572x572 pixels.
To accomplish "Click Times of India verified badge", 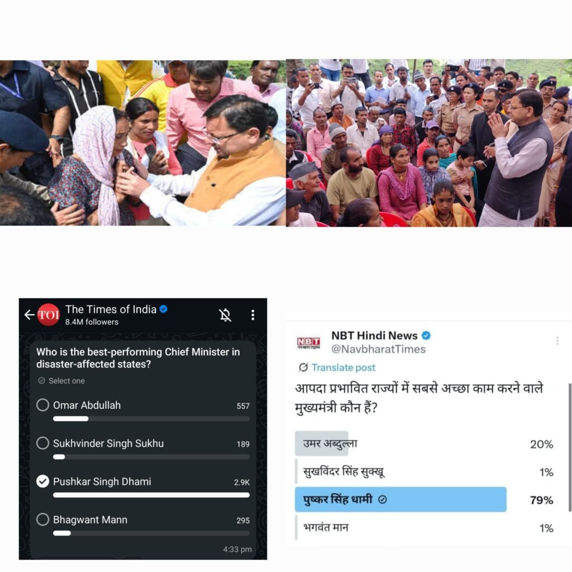I will point(164,309).
